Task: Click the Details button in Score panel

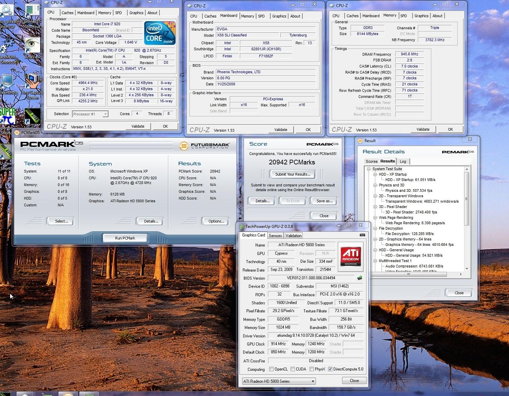Action: (262, 201)
